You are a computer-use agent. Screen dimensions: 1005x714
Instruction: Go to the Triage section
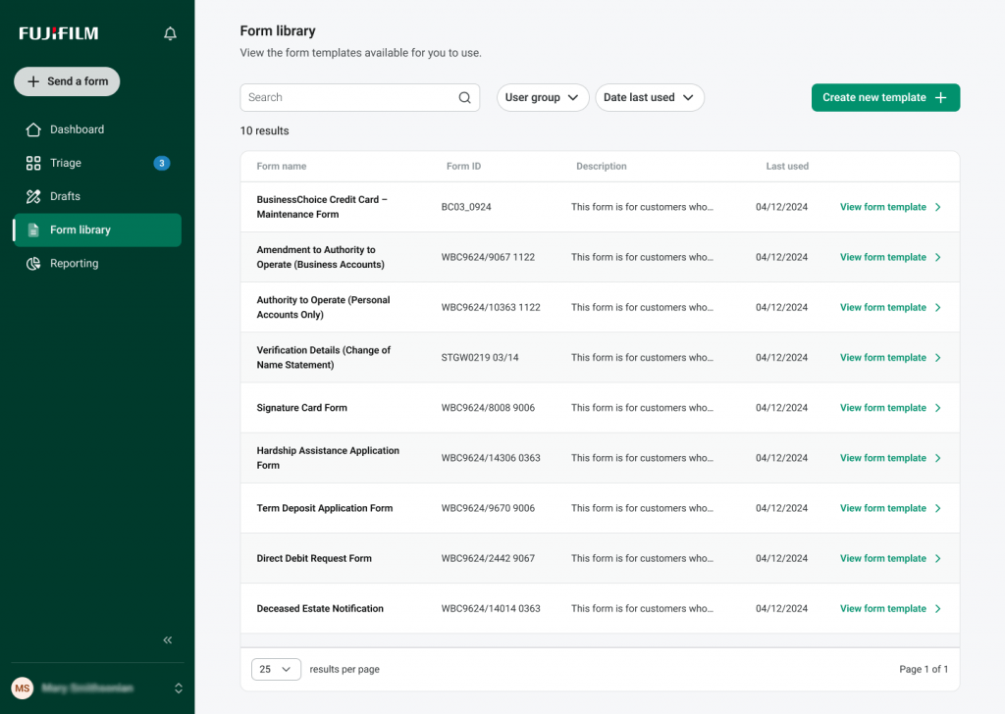[x=68, y=163]
